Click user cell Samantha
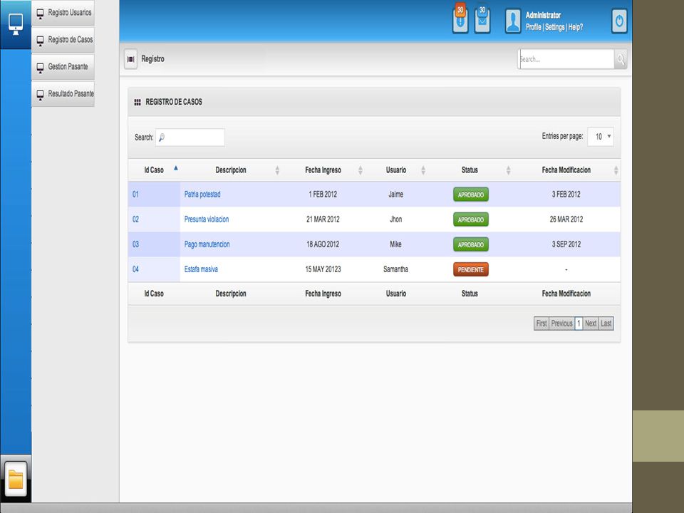Image resolution: width=684 pixels, height=513 pixels. (x=395, y=269)
